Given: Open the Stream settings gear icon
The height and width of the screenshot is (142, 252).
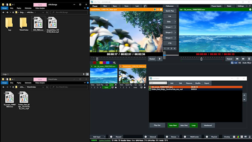Looking at the screenshot, I should pyautogui.click(x=167, y=137).
